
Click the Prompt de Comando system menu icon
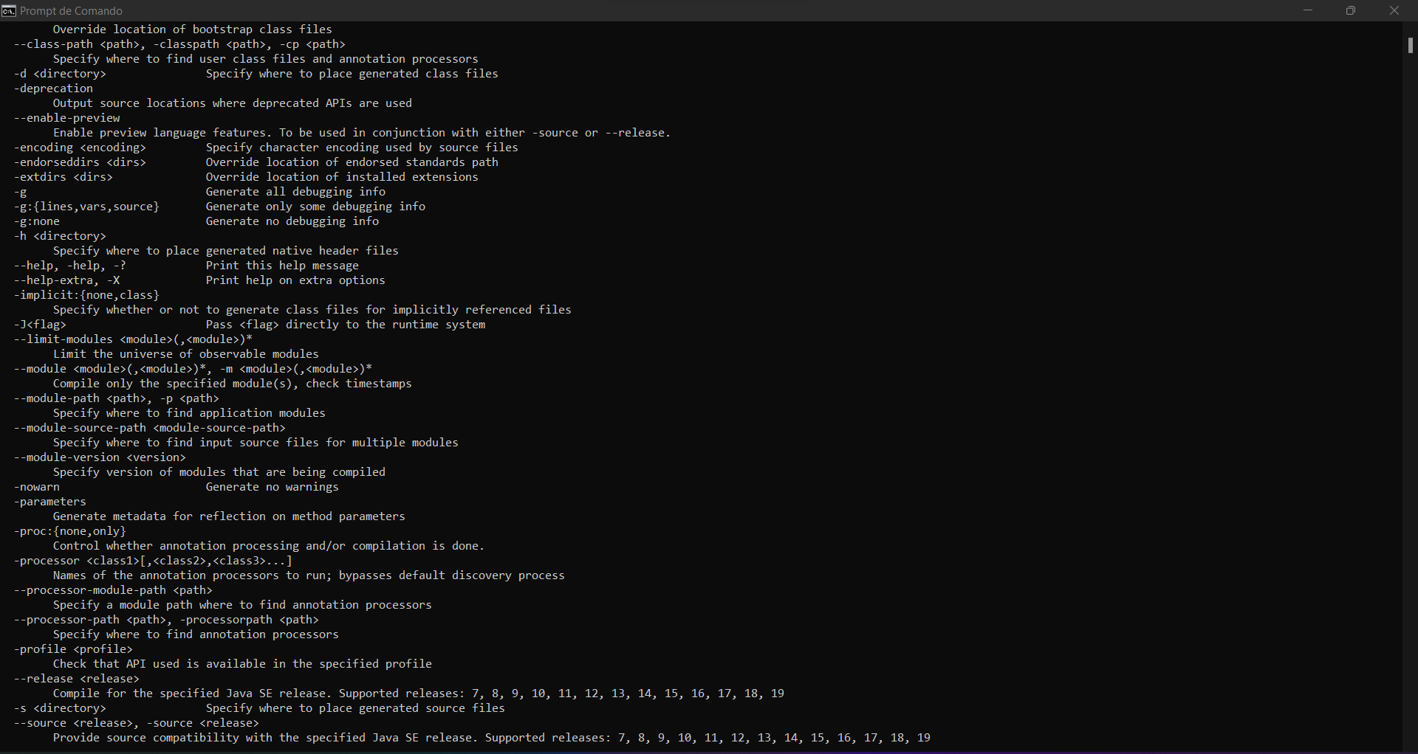pos(9,10)
